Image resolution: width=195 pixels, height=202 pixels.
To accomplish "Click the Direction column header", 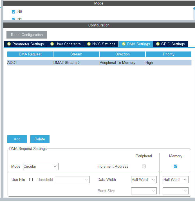I will [122, 54].
